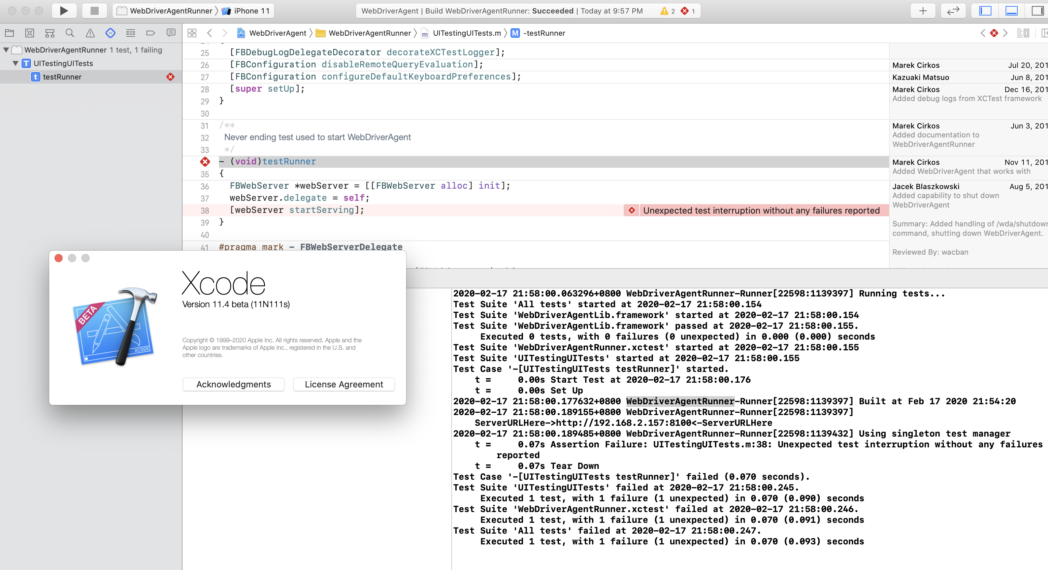Show the Symbol navigator
This screenshot has height=570, width=1048.
50,33
